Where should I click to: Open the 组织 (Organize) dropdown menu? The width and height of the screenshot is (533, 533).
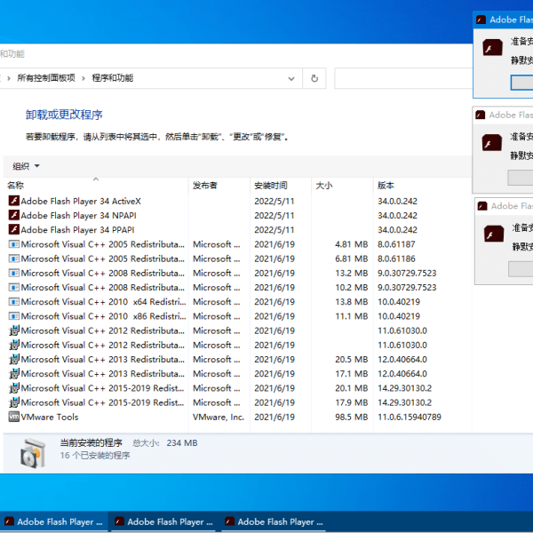coord(26,166)
